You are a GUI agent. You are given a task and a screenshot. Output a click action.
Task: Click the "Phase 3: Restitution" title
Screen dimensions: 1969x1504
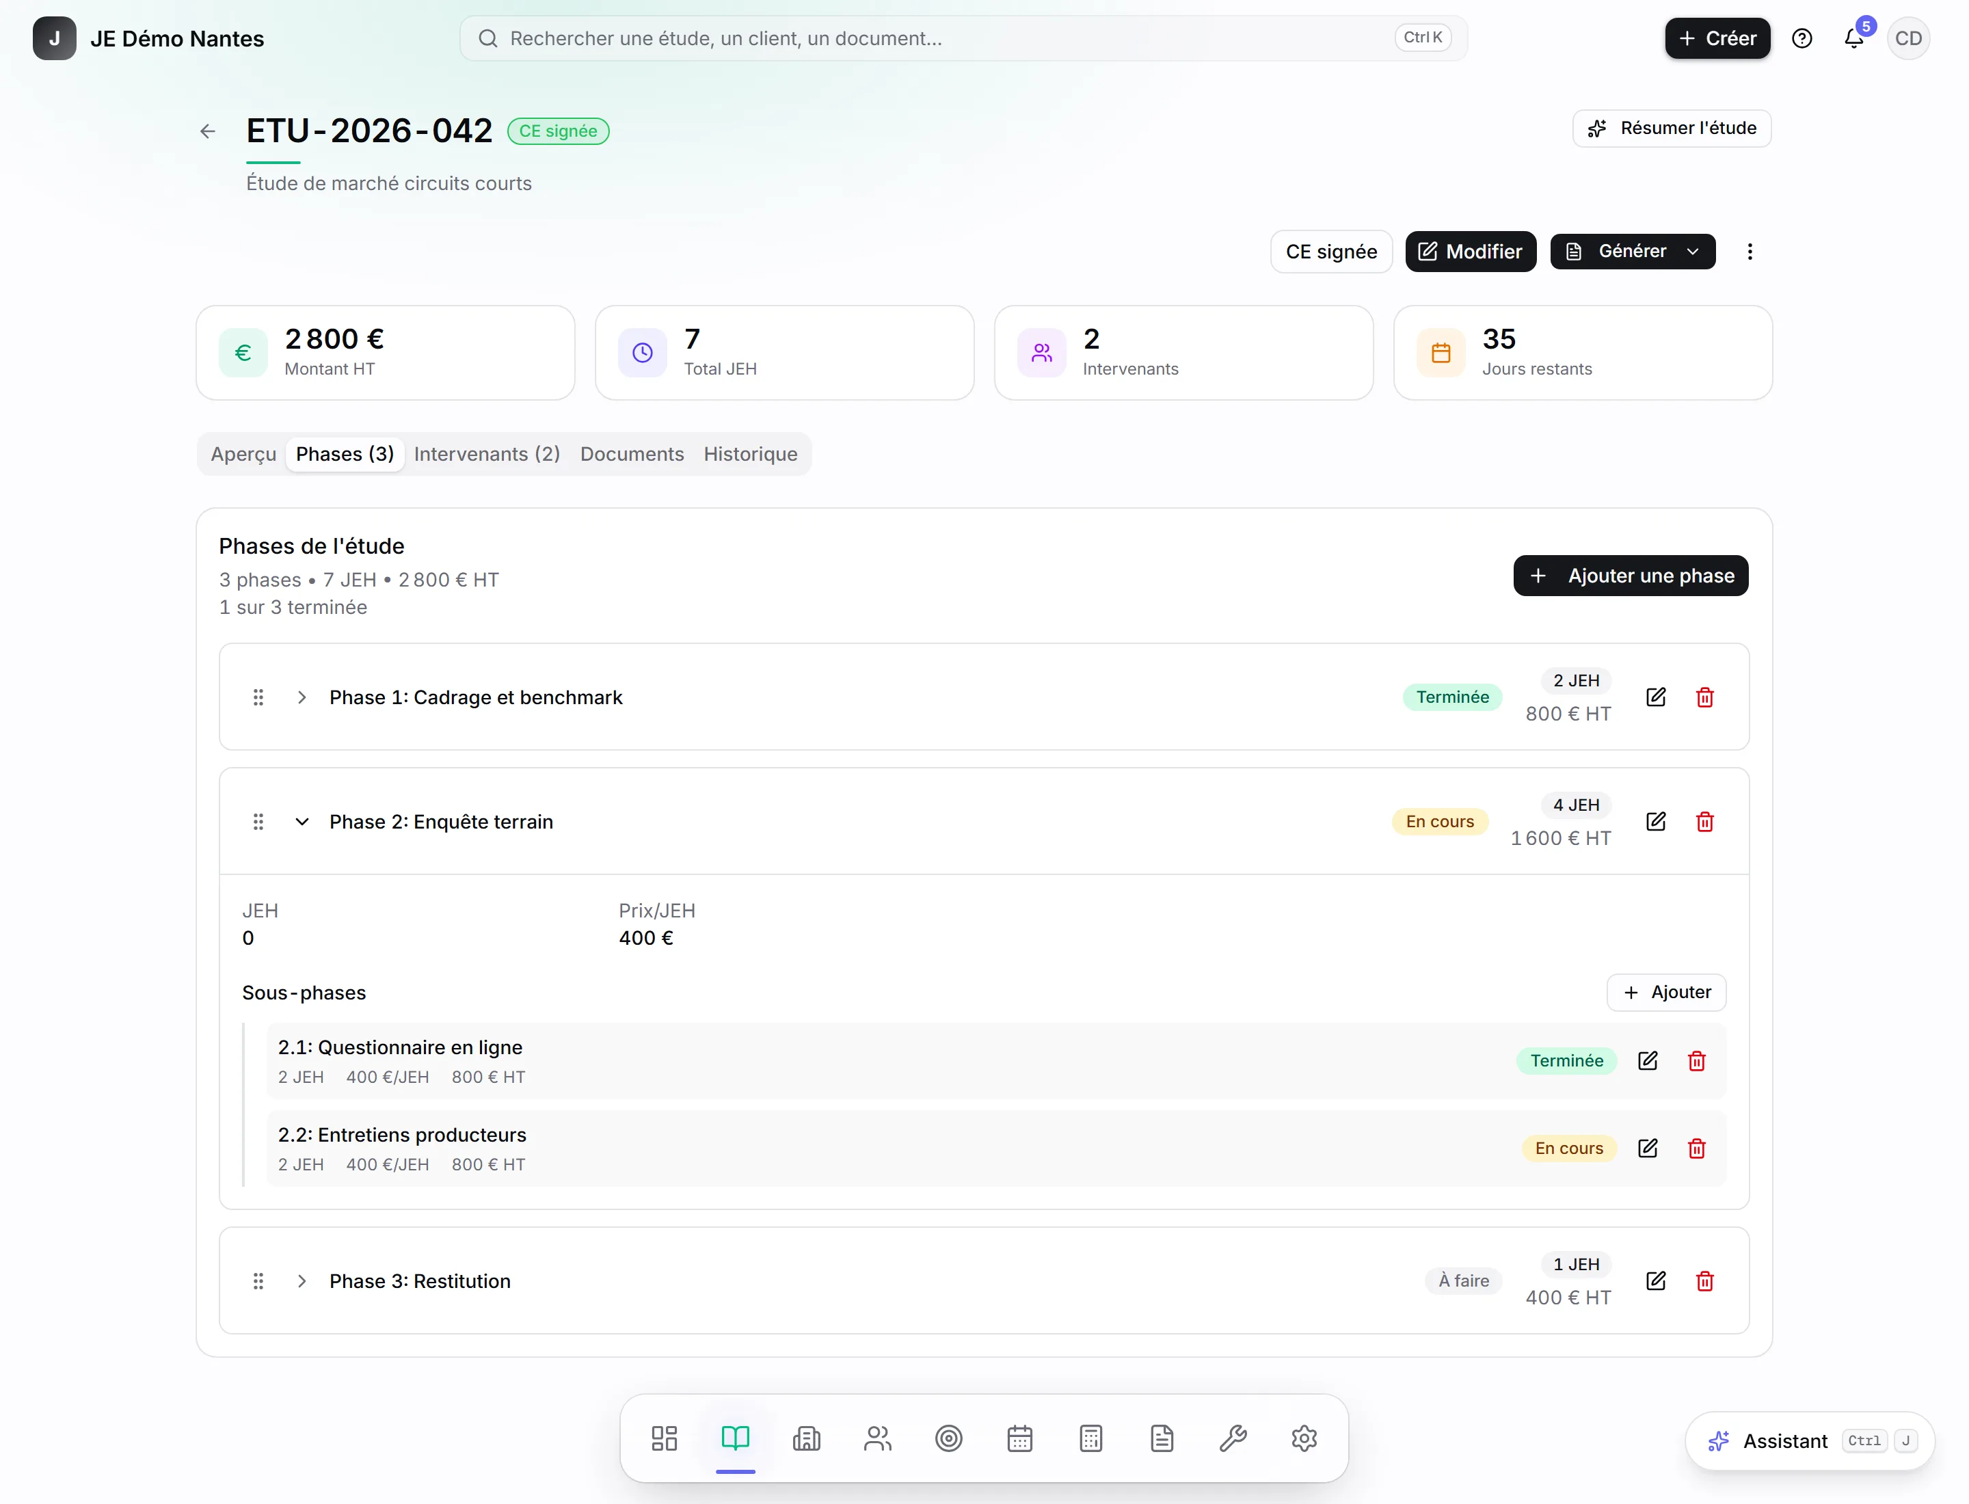pos(420,1281)
